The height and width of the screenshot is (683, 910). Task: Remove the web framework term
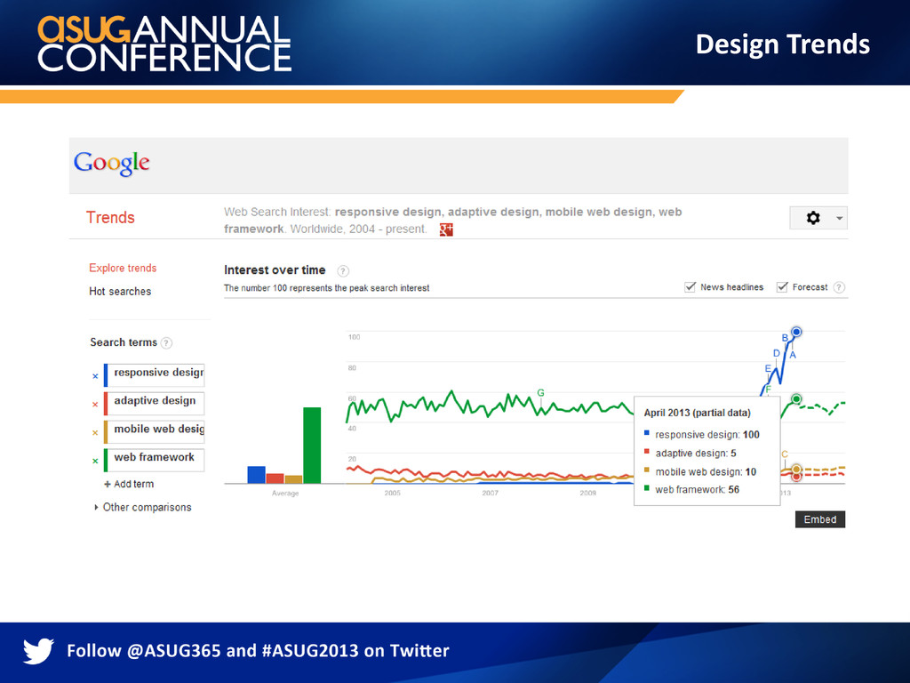(x=95, y=462)
